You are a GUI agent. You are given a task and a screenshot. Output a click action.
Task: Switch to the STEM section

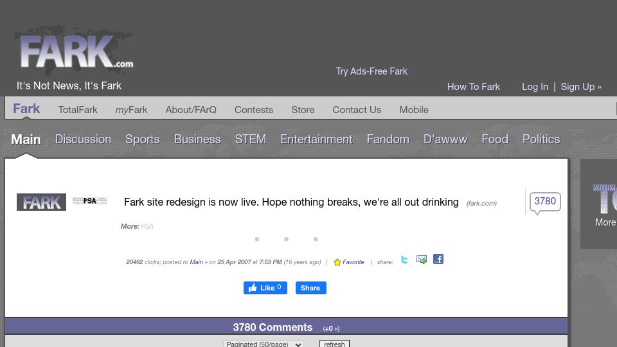pyautogui.click(x=251, y=139)
